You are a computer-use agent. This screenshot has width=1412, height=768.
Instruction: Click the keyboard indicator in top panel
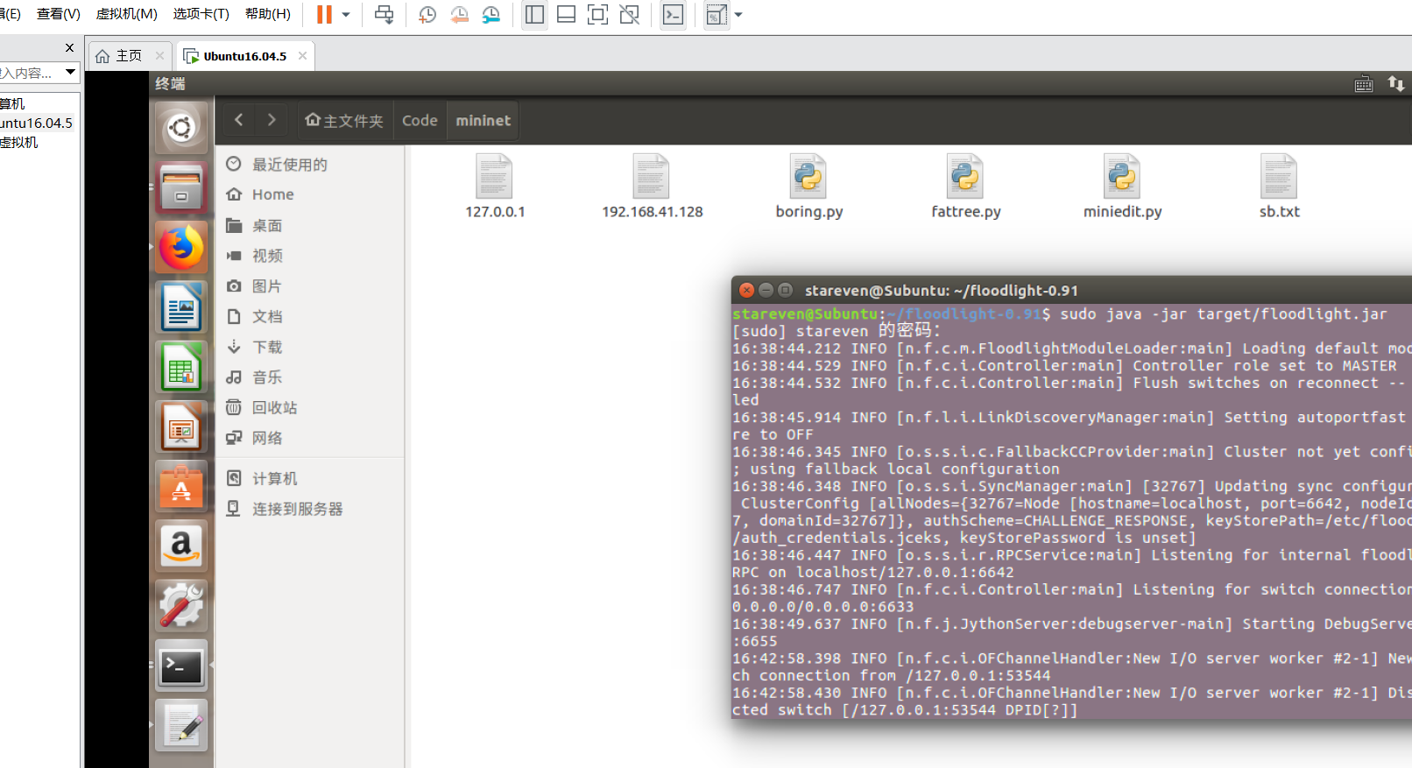[x=1364, y=84]
